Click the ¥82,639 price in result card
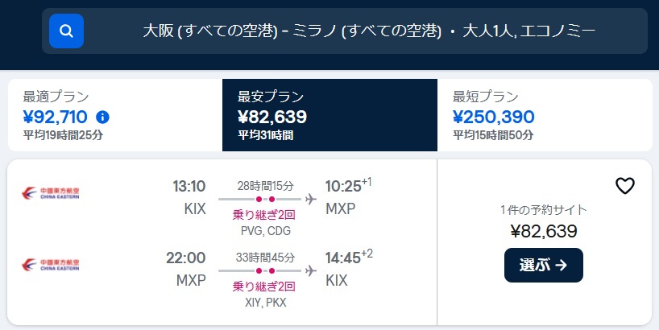This screenshot has height=330, width=659. [544, 233]
